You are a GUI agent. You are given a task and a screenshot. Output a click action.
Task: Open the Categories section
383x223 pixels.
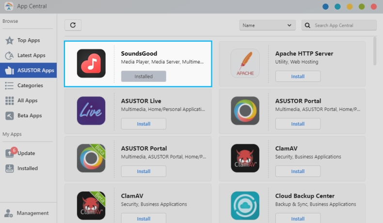(x=30, y=85)
